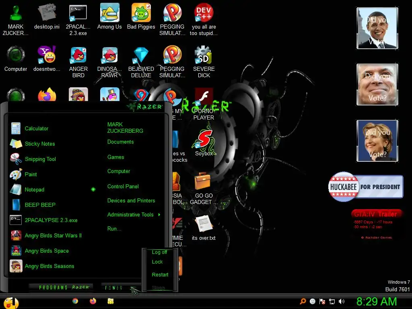Click the Rockstar Games copyright link

point(377,237)
